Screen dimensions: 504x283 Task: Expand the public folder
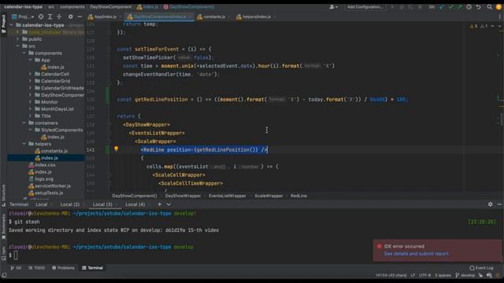click(x=17, y=39)
